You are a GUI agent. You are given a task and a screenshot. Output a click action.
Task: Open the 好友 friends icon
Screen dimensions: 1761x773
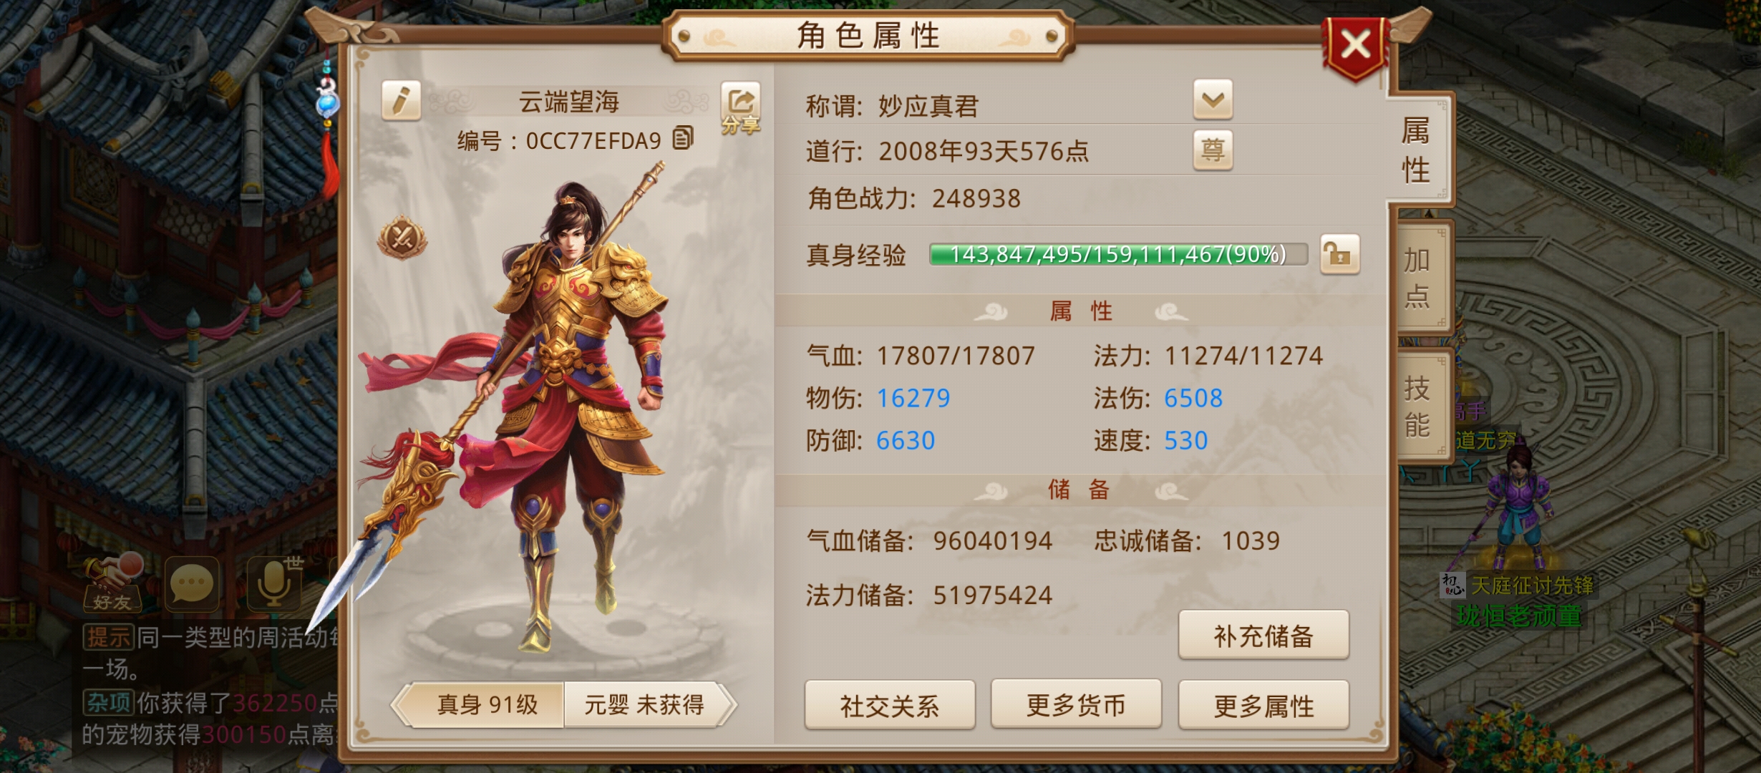(112, 583)
